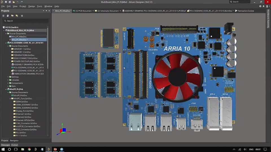Close the Projects panel
The height and width of the screenshot is (152, 271).
coord(49,11)
